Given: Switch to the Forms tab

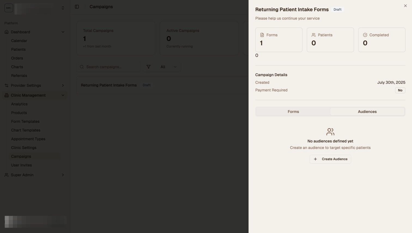Looking at the screenshot, I should coord(293,112).
